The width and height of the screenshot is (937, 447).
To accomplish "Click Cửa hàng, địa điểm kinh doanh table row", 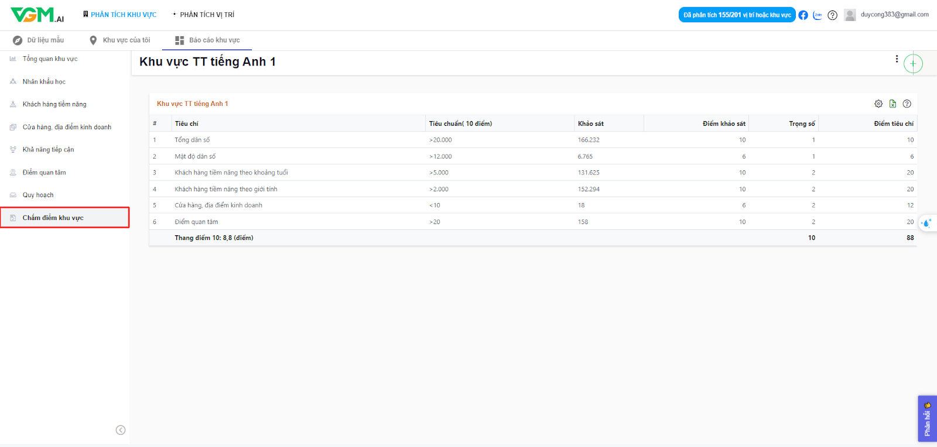I will pos(533,205).
